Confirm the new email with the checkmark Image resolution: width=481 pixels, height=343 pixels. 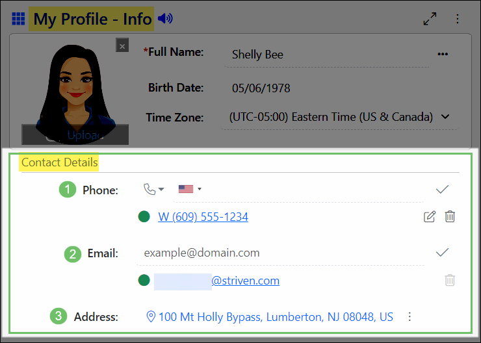click(x=442, y=253)
